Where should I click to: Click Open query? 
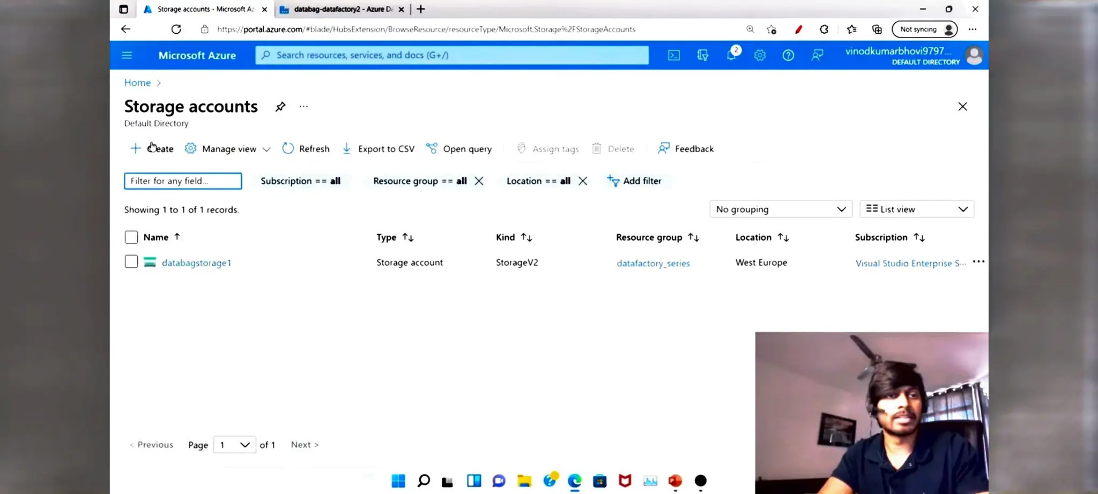pyautogui.click(x=458, y=148)
